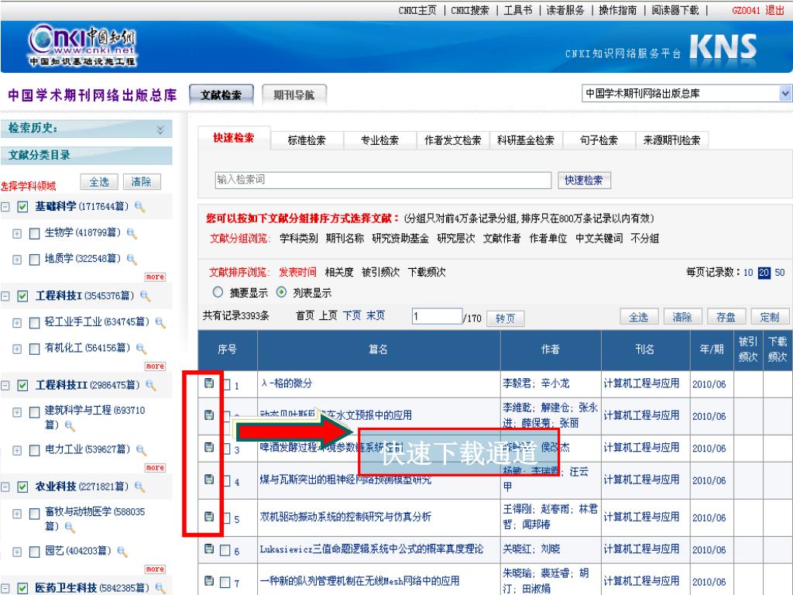Group results by 学科类别
The width and height of the screenshot is (793, 595).
(298, 239)
